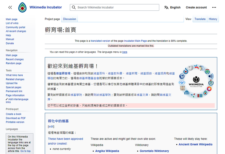225x154 pixels.
Task: Open Community portal link
Action: click(15, 27)
